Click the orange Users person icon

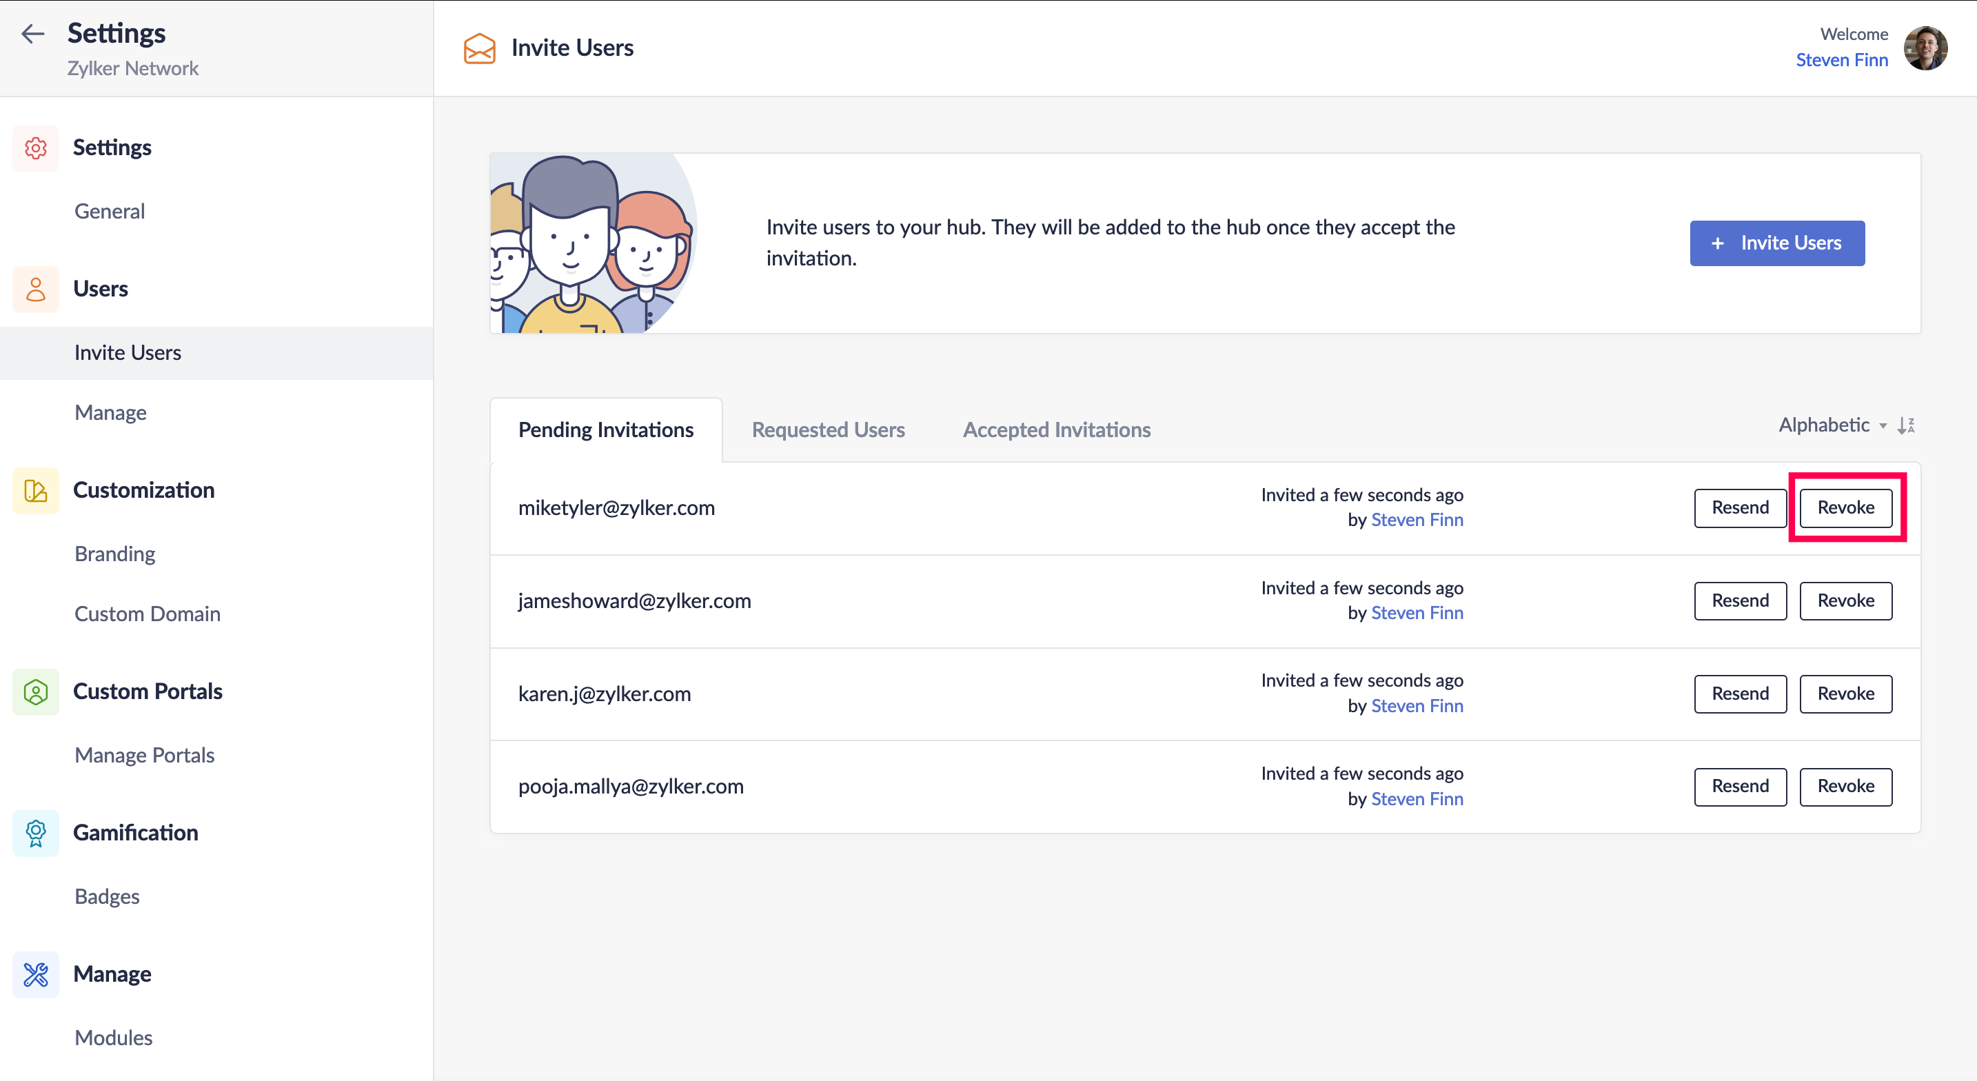click(35, 290)
